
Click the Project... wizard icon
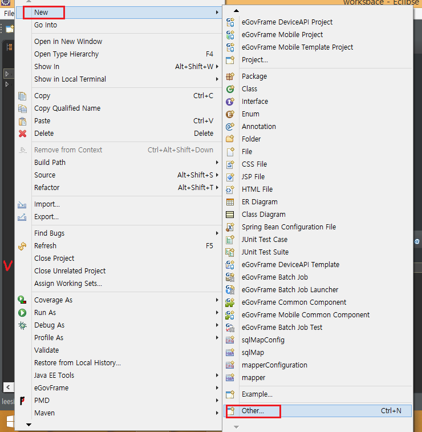tap(230, 60)
